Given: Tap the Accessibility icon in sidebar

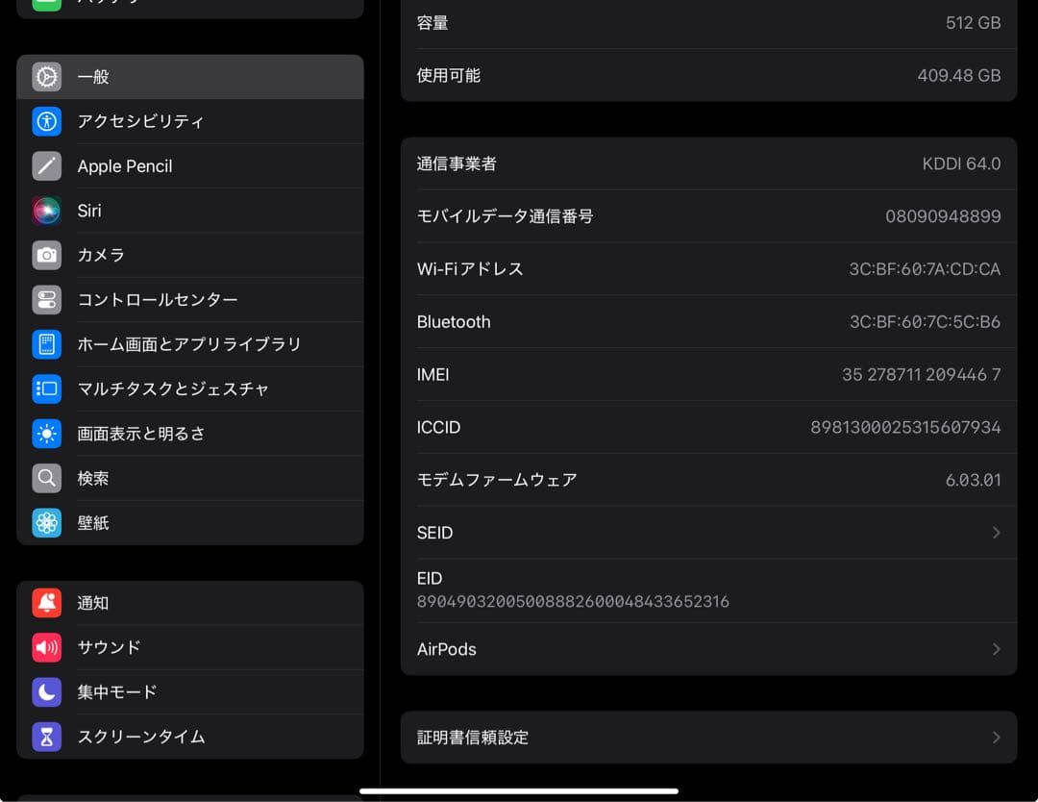Looking at the screenshot, I should (46, 121).
